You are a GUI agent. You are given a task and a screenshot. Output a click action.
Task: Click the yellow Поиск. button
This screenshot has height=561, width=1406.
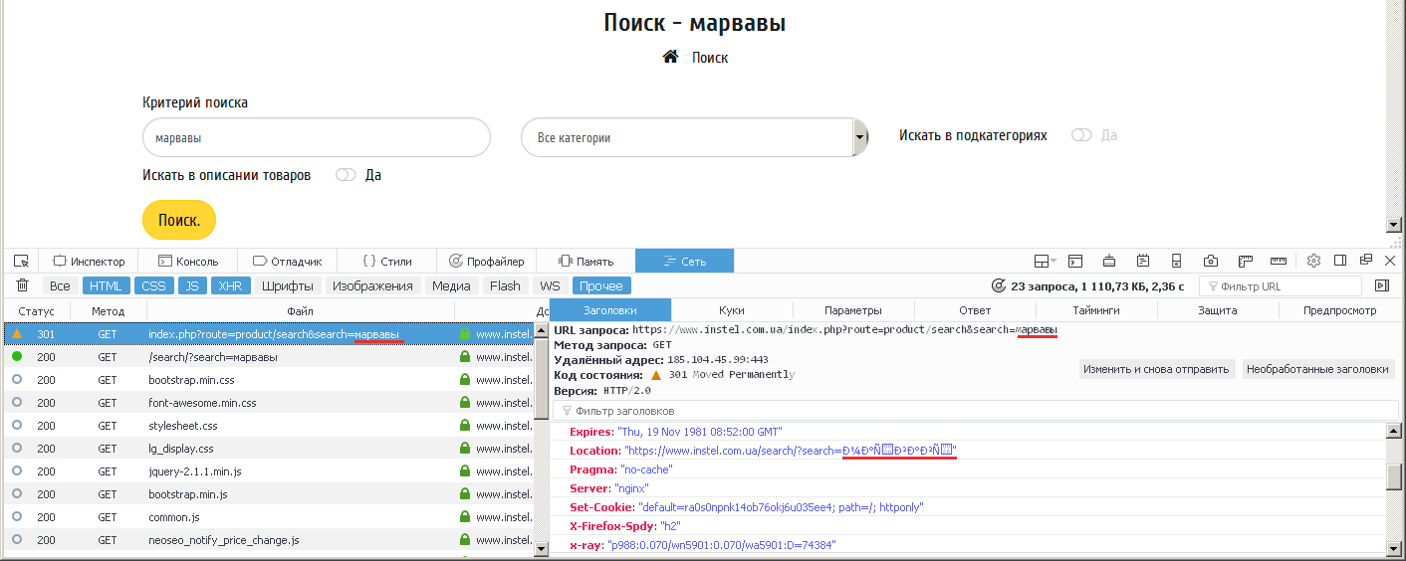click(x=179, y=220)
